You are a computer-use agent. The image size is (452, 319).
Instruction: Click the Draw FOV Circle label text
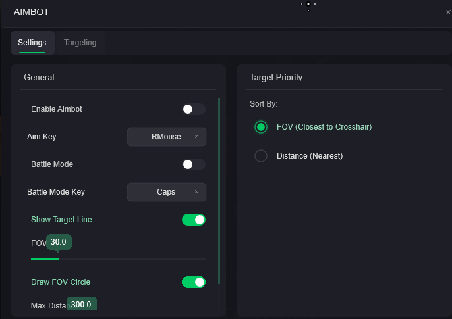(x=61, y=282)
